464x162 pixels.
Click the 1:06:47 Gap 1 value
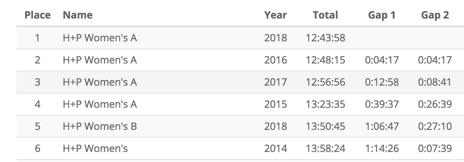pyautogui.click(x=382, y=126)
